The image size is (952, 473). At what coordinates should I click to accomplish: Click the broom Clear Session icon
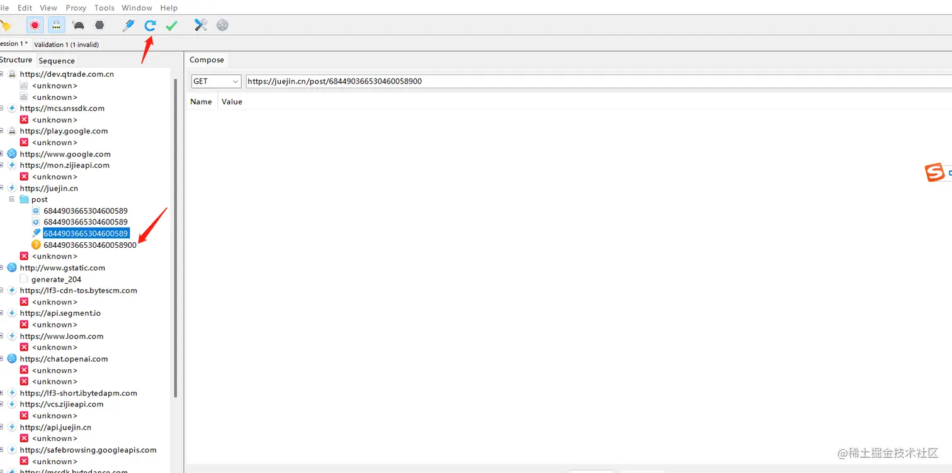click(5, 25)
